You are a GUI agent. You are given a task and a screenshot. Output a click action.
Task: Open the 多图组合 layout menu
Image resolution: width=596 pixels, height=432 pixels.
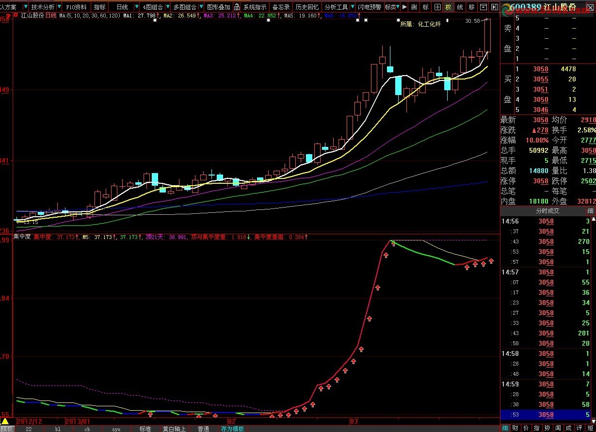pyautogui.click(x=185, y=7)
